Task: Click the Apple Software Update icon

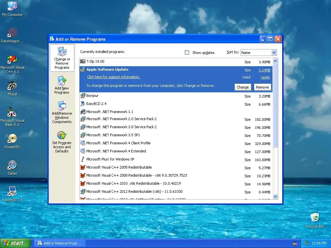Action: pyautogui.click(x=83, y=70)
